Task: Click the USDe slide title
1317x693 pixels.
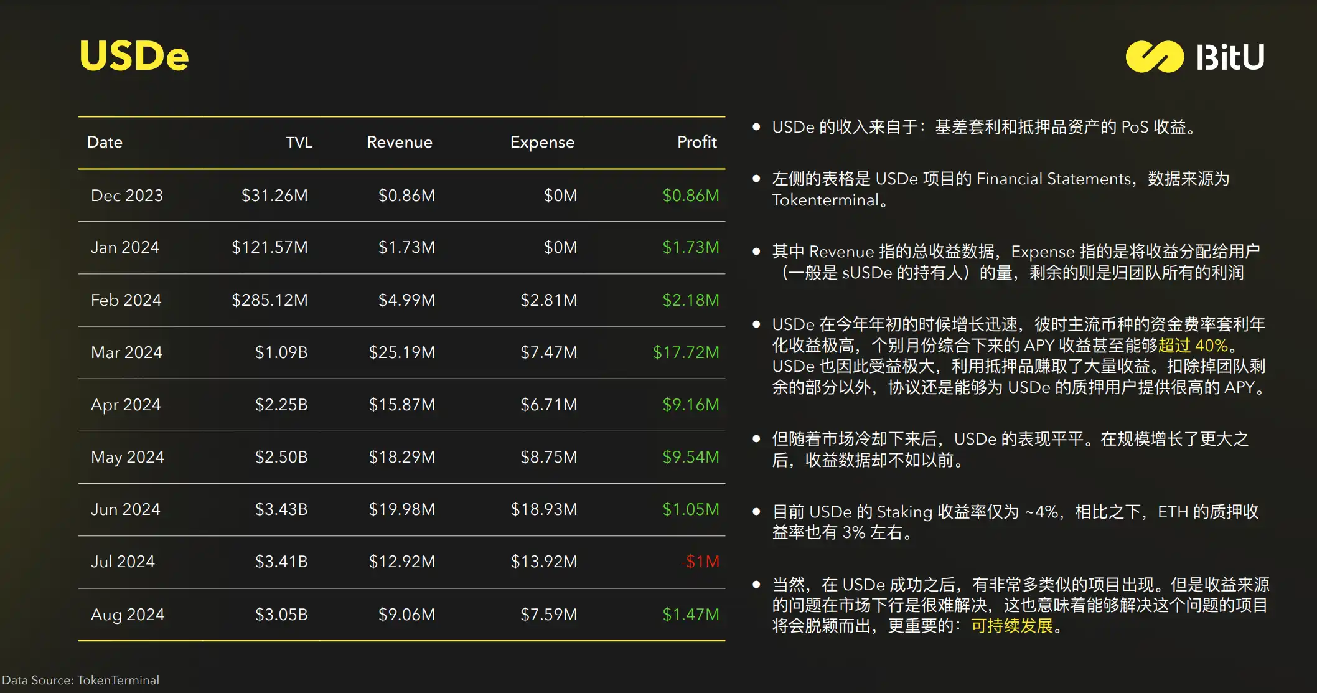Action: [134, 56]
